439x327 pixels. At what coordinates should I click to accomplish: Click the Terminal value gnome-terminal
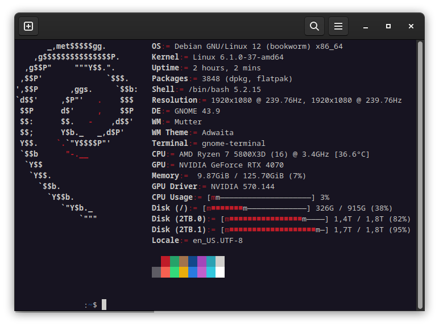coord(233,144)
